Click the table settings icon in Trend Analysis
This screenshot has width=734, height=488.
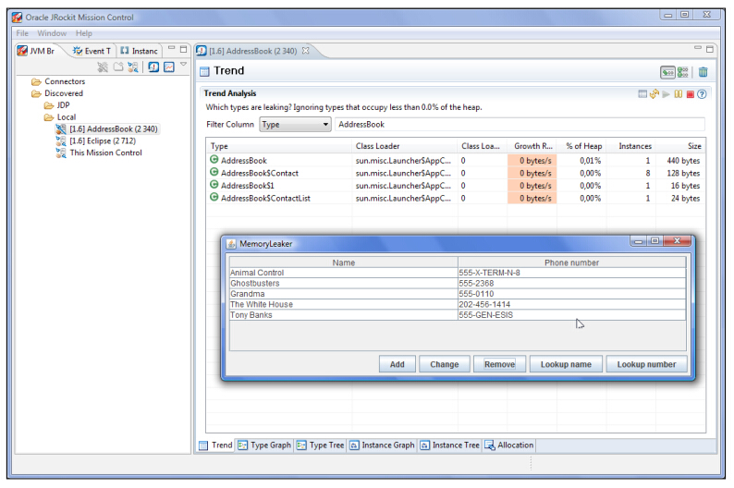(642, 94)
